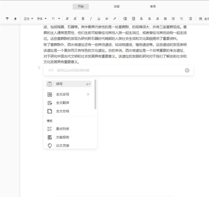This screenshot has height=197, width=209.
Task: Click the decrease indent icon
Action: 133,19
